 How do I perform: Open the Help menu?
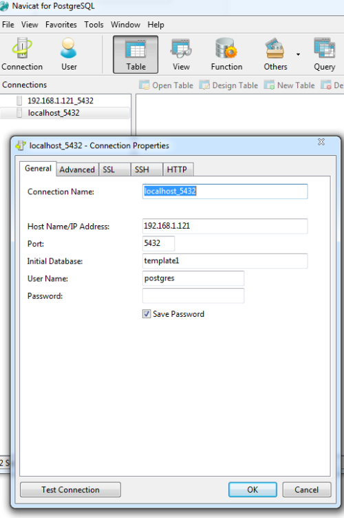155,24
